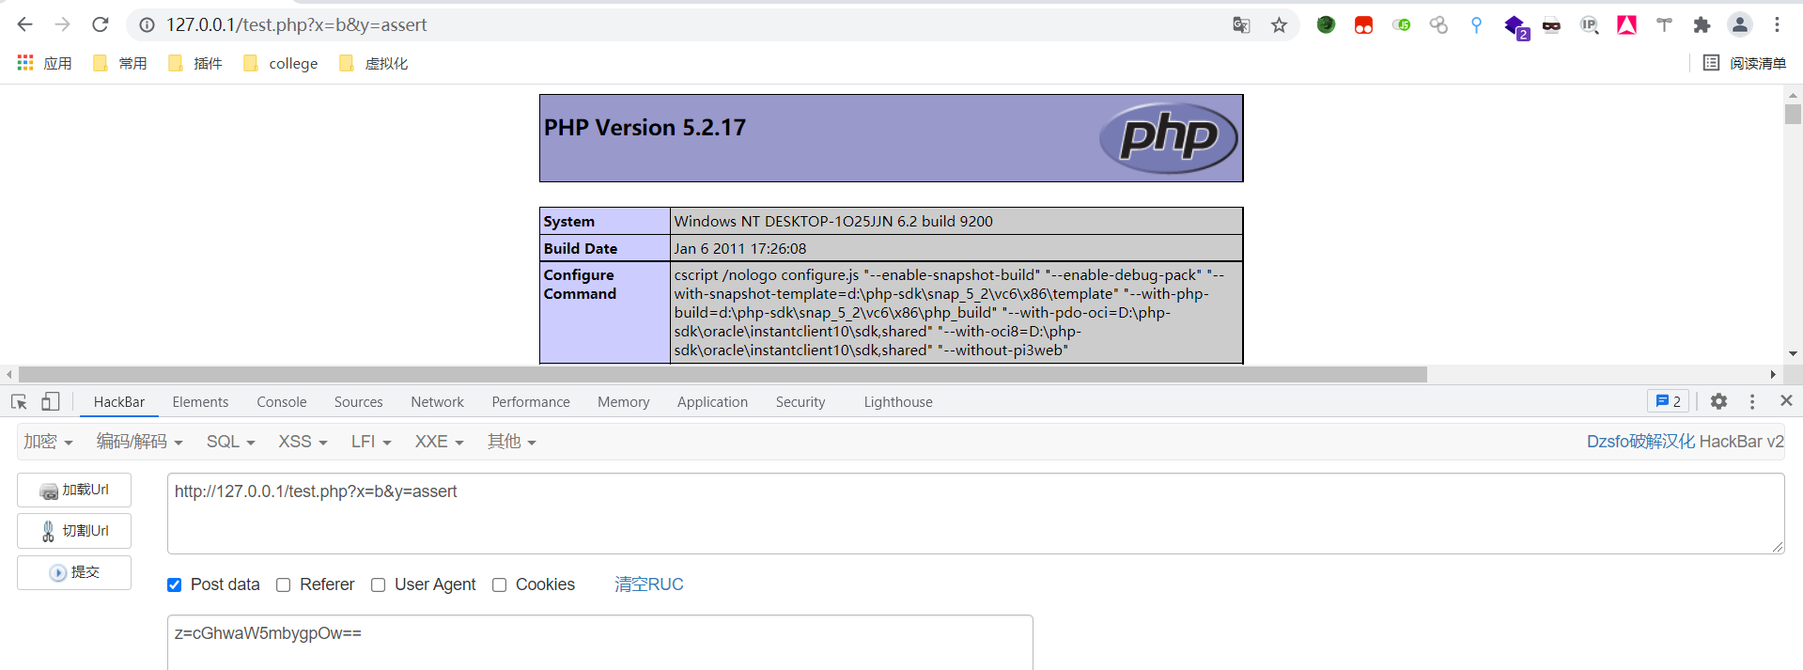Image resolution: width=1803 pixels, height=670 pixels.
Task: Enable the Cookies checkbox
Action: (x=500, y=584)
